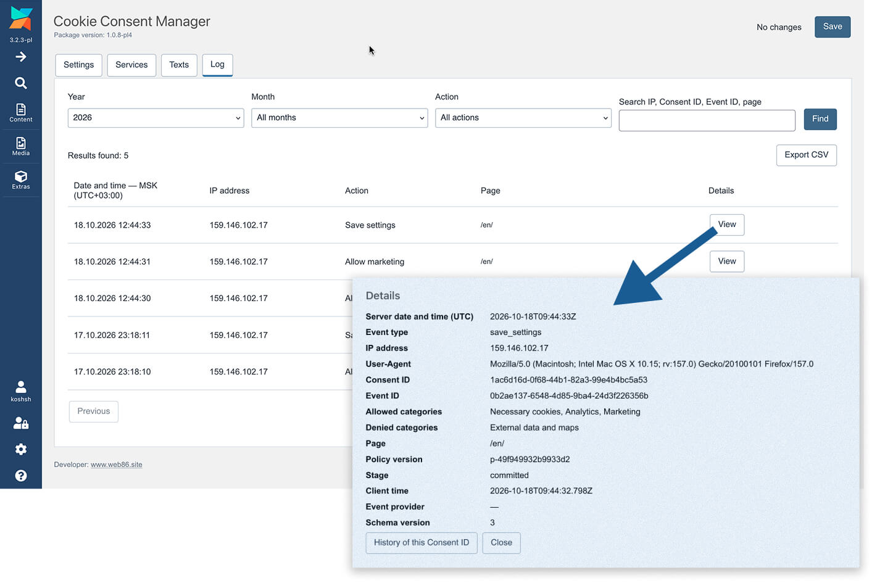Click the Consent ID value 1ac6d16d-0f68-44b1-82a3-99e4b4bc5a53

(568, 380)
